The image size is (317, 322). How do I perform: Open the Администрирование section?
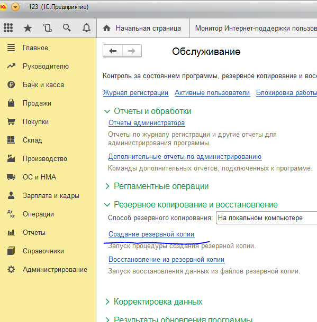coord(55,269)
